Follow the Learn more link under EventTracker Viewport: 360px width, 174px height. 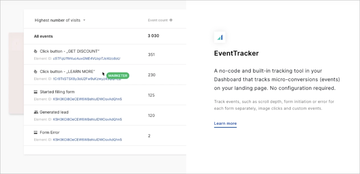225,123
